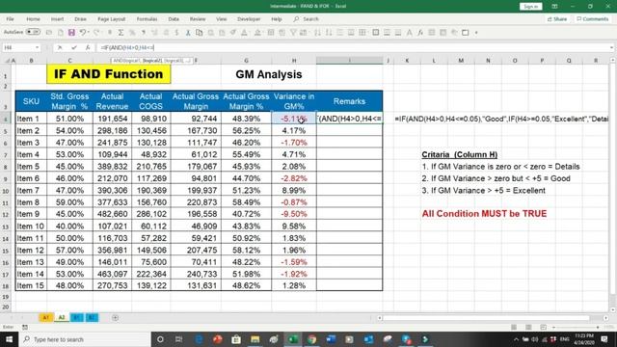Click the Sign in button
The height and width of the screenshot is (347, 617).
coord(530,7)
